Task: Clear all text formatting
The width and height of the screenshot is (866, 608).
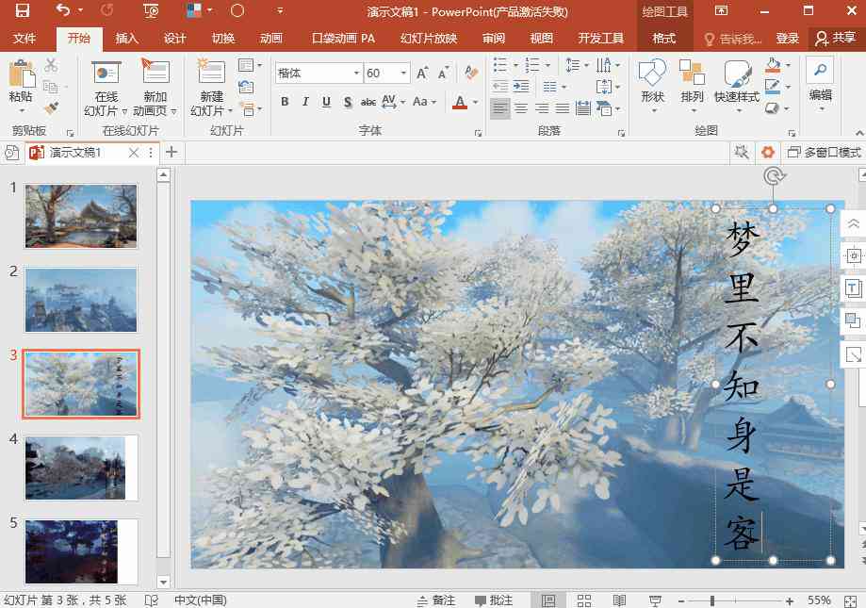Action: pyautogui.click(x=471, y=73)
